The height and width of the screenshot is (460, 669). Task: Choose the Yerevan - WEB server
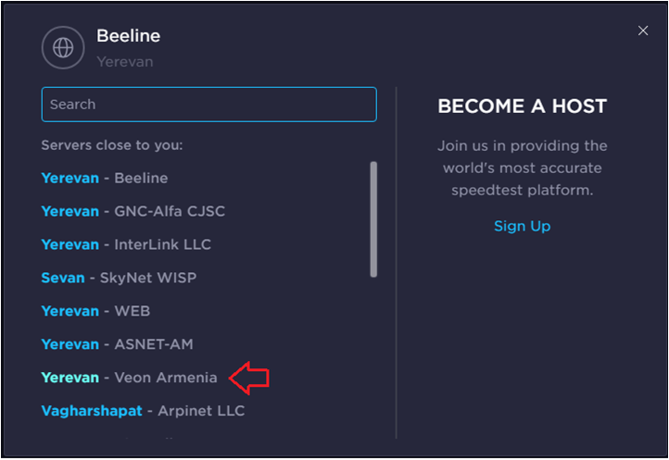point(95,311)
